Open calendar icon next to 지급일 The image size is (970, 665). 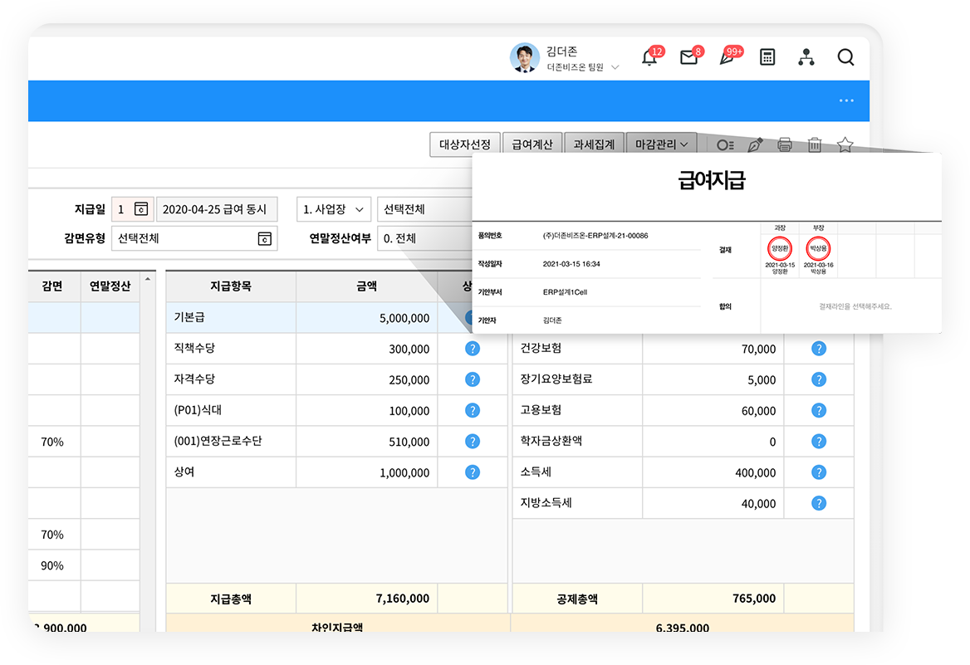(x=141, y=209)
